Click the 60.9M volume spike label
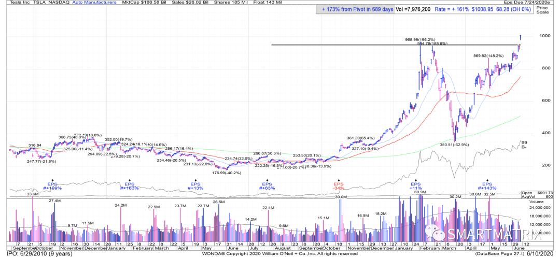The image size is (560, 258). coord(419,192)
